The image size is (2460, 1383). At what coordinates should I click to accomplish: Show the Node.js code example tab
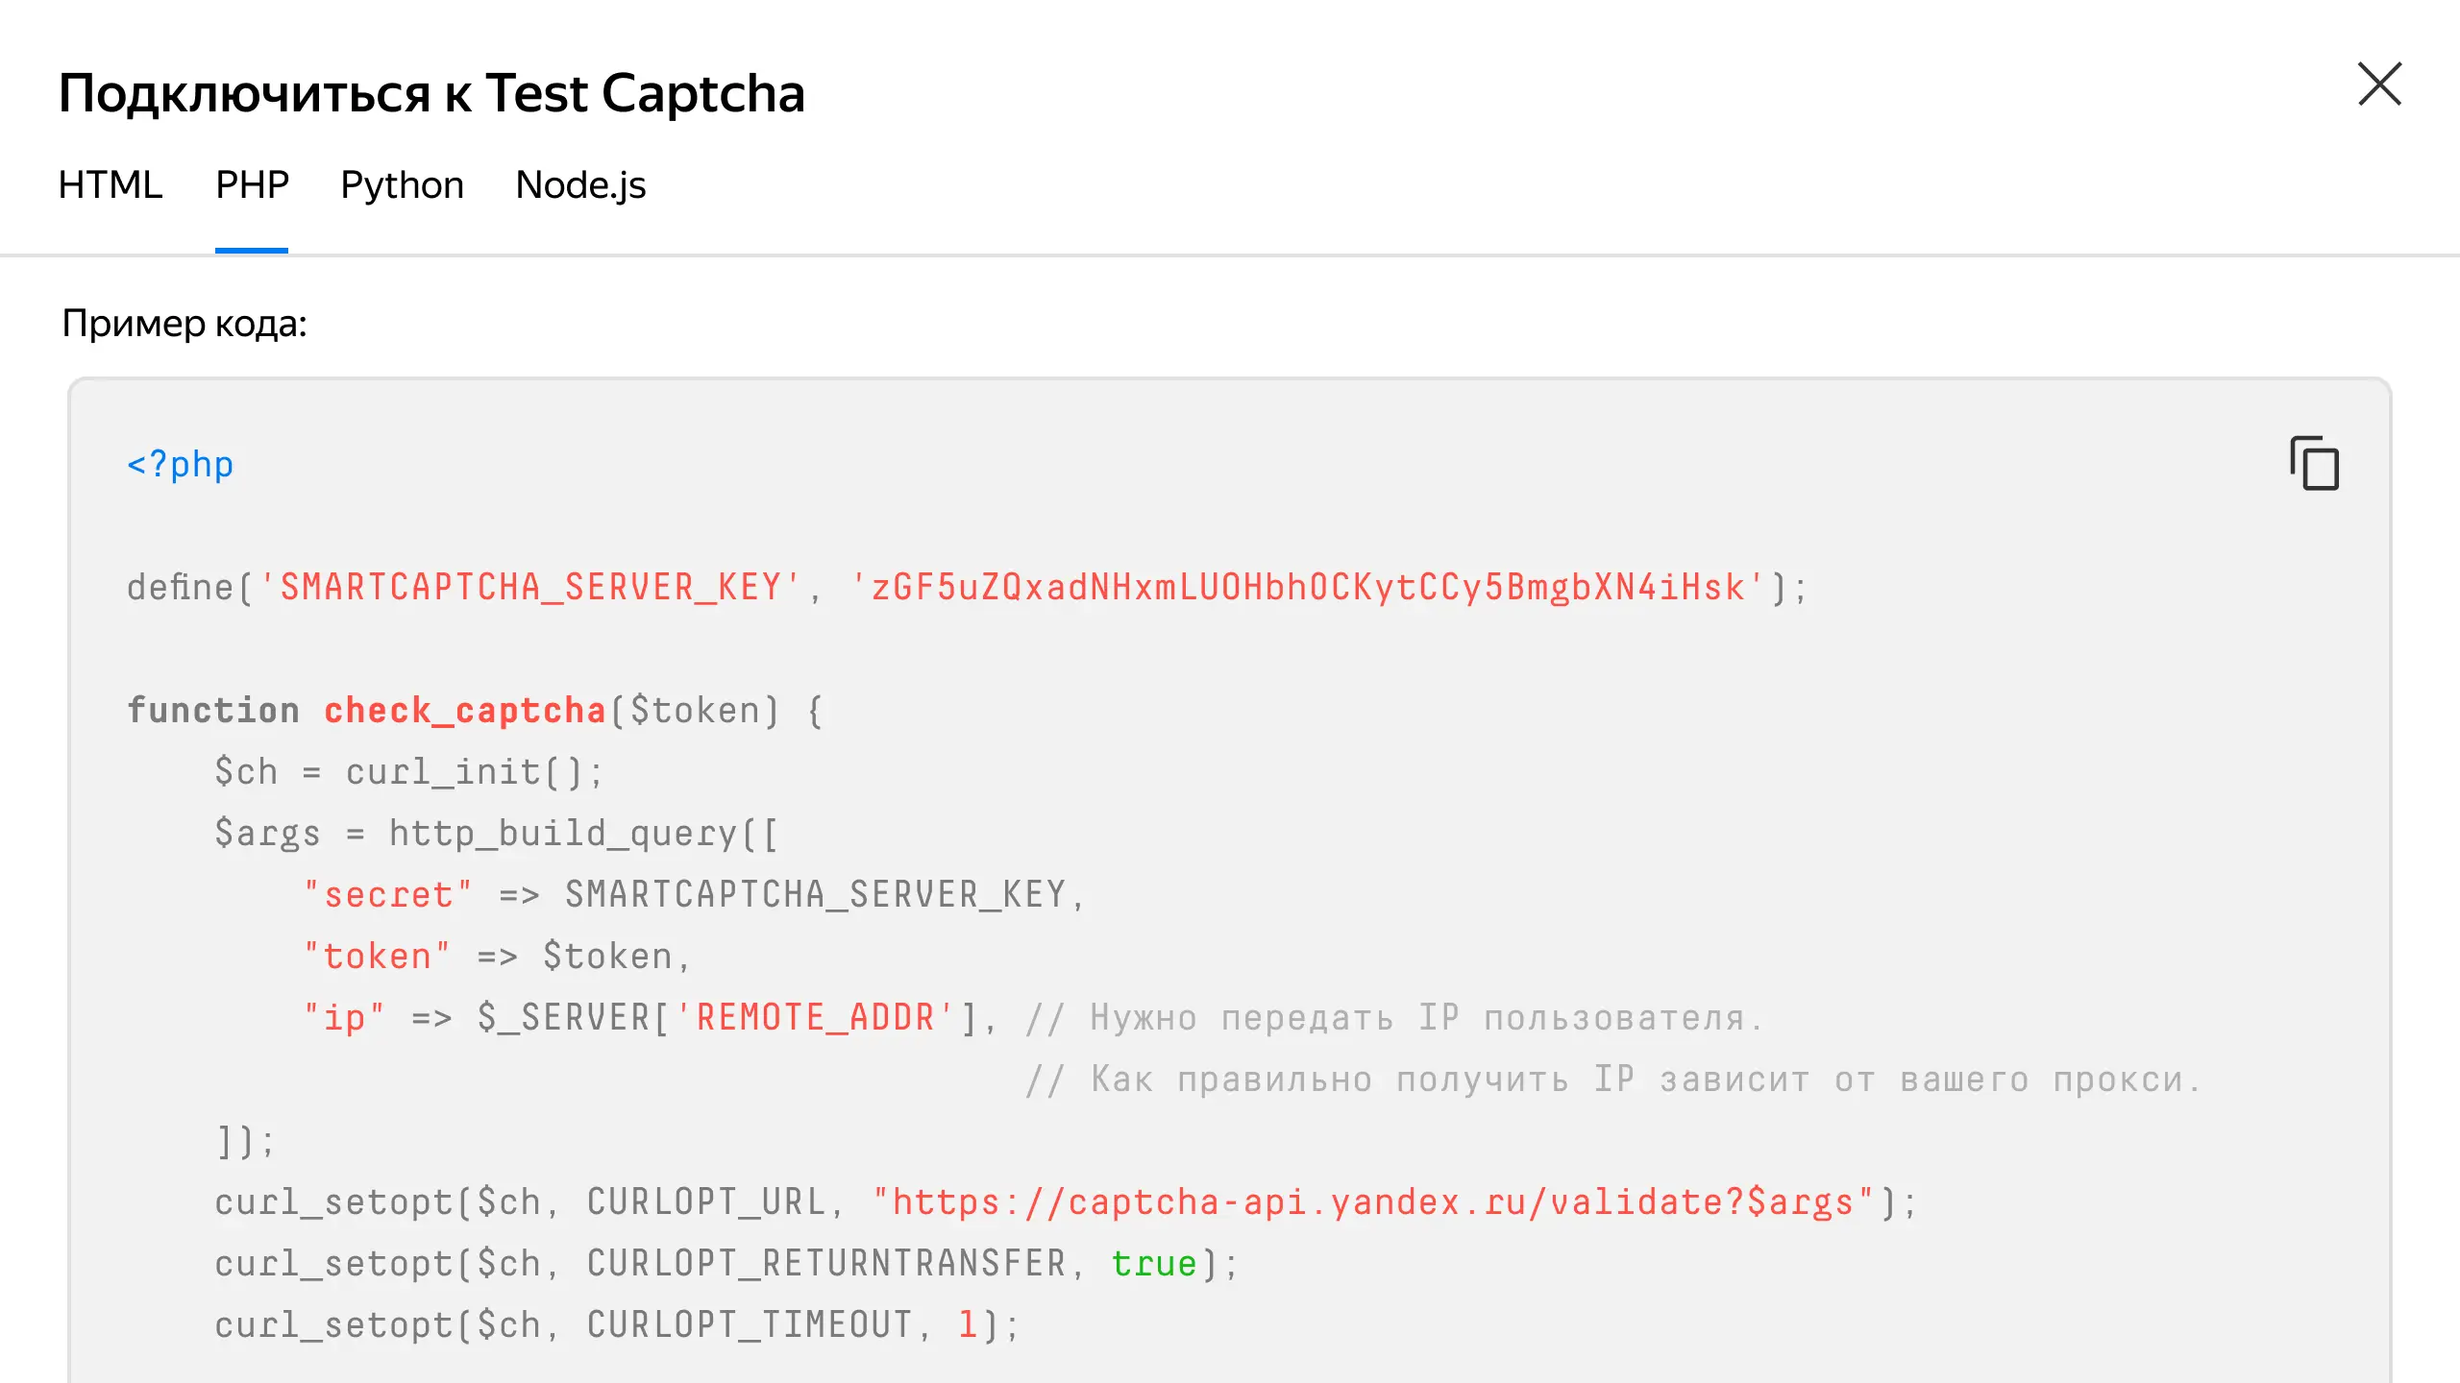point(580,184)
